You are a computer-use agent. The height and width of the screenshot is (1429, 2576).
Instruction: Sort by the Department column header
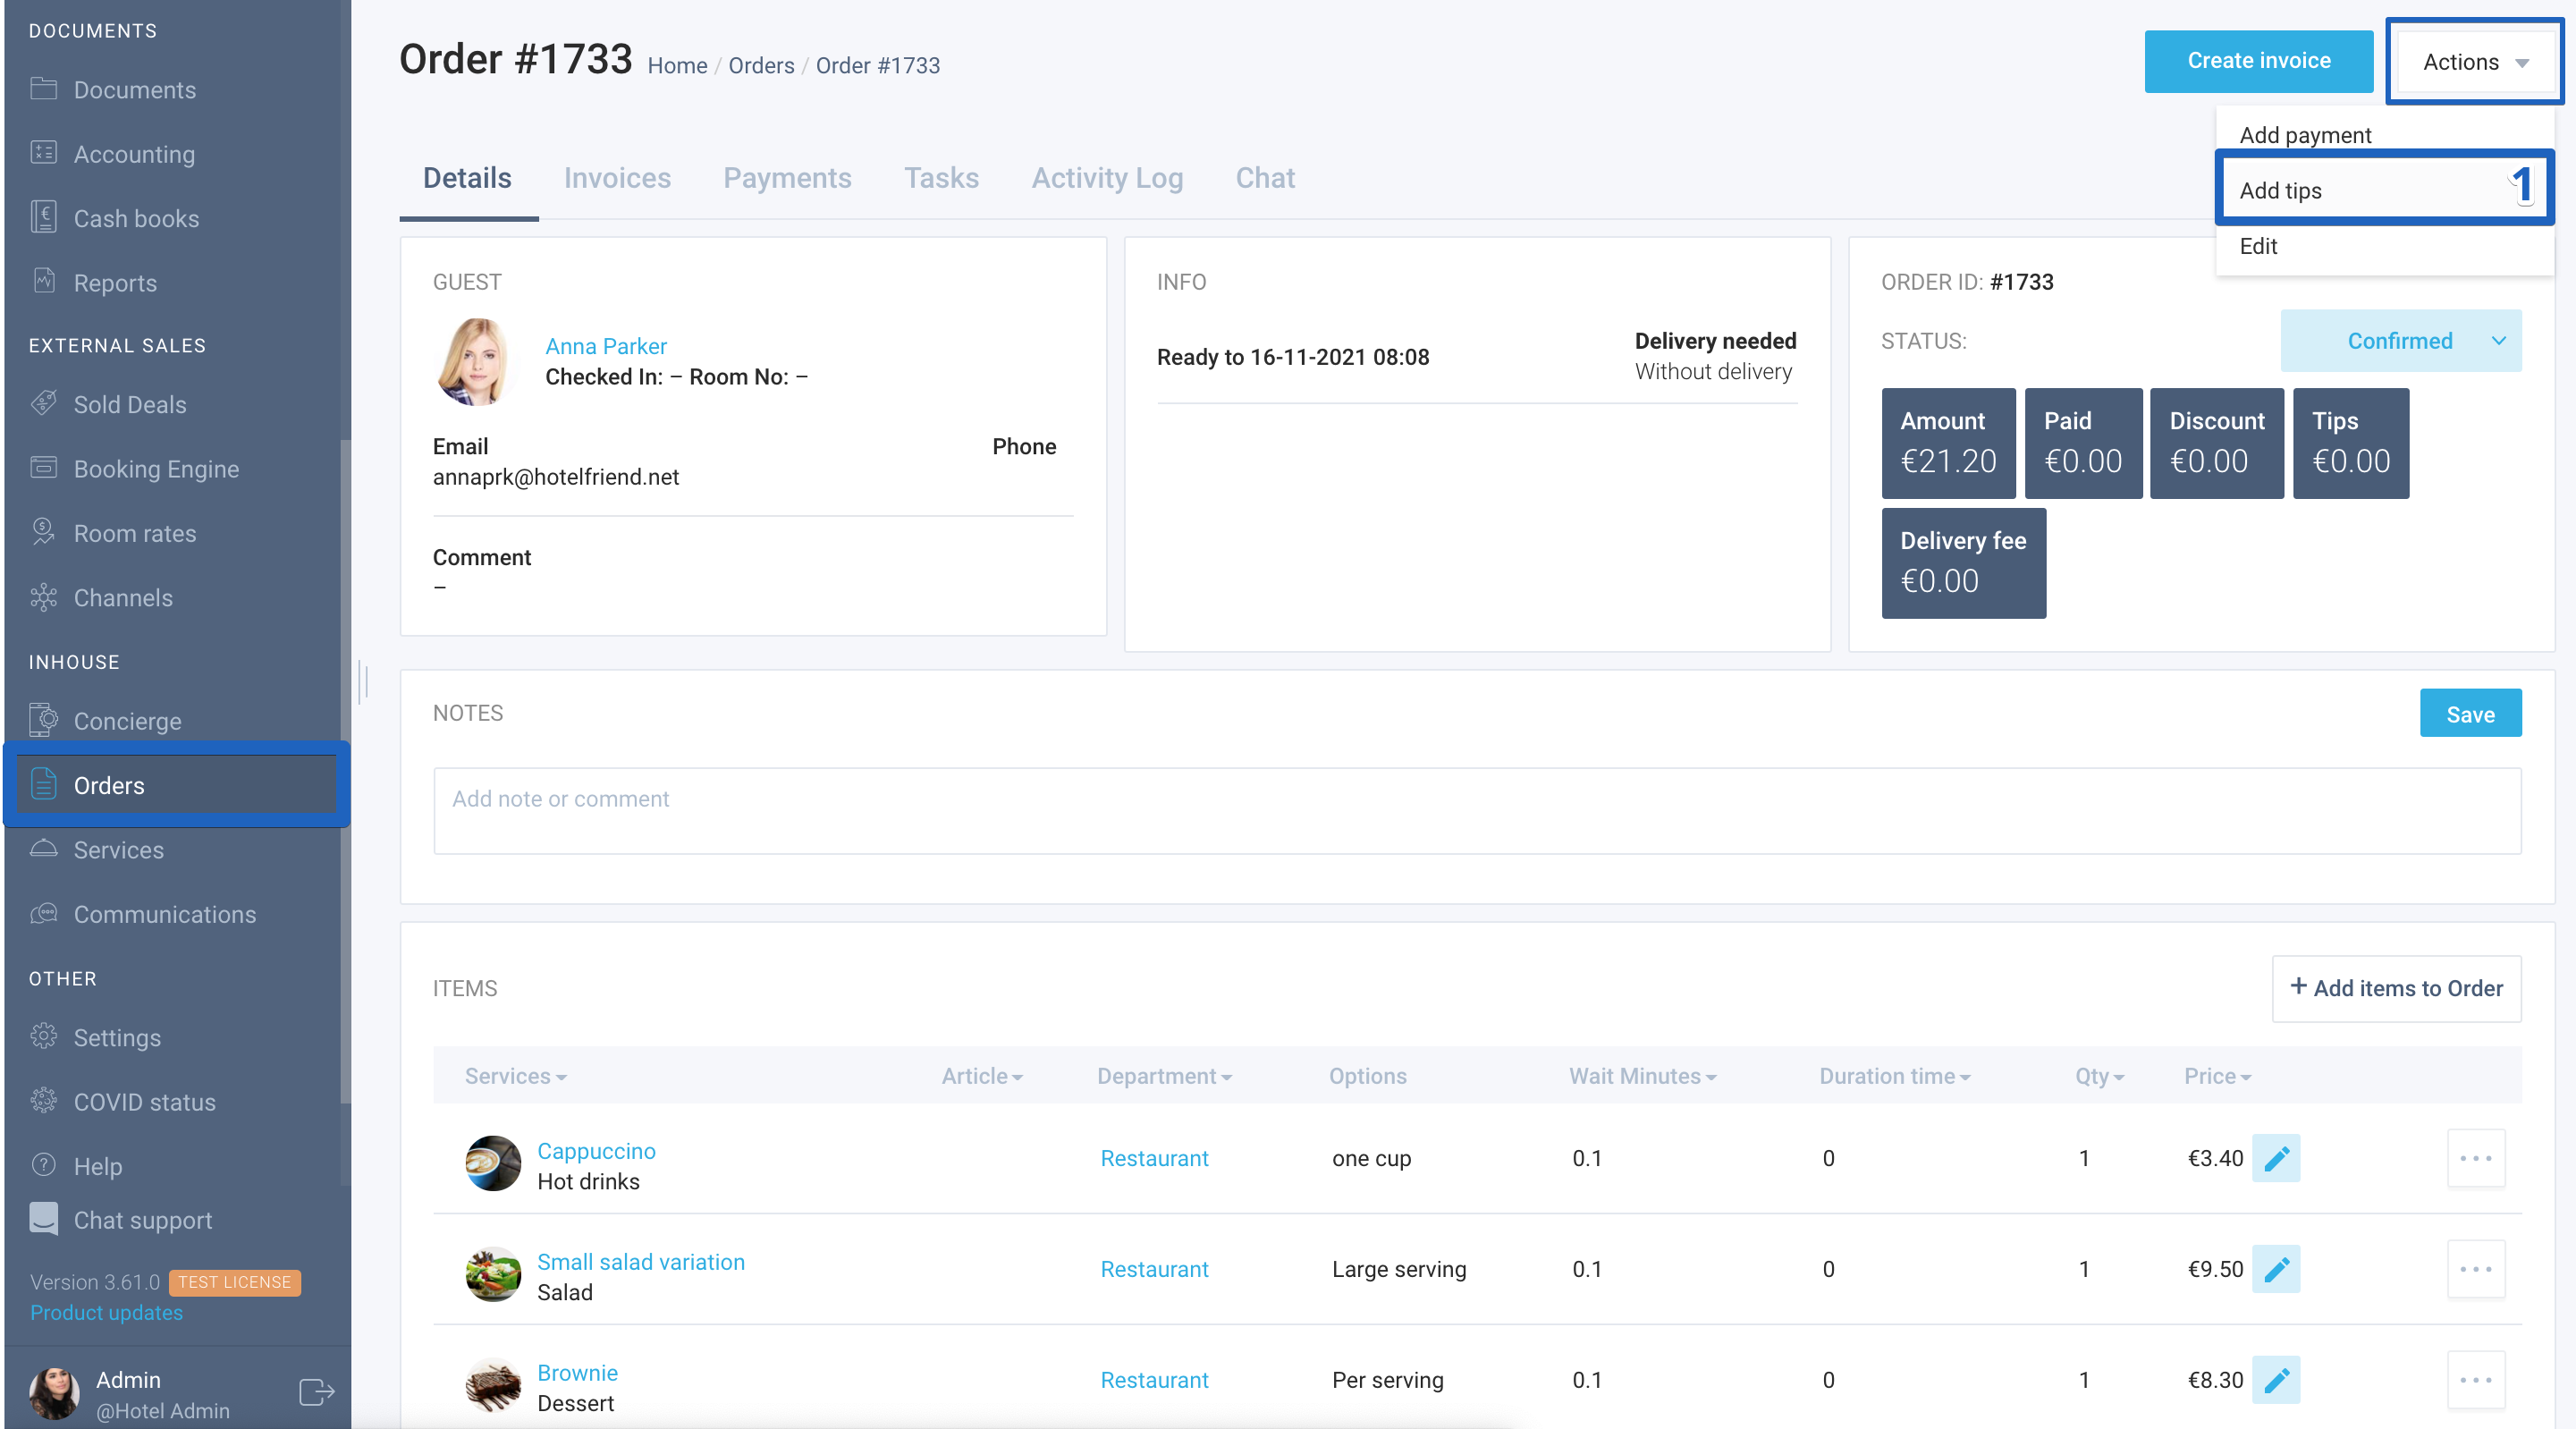[x=1164, y=1076]
